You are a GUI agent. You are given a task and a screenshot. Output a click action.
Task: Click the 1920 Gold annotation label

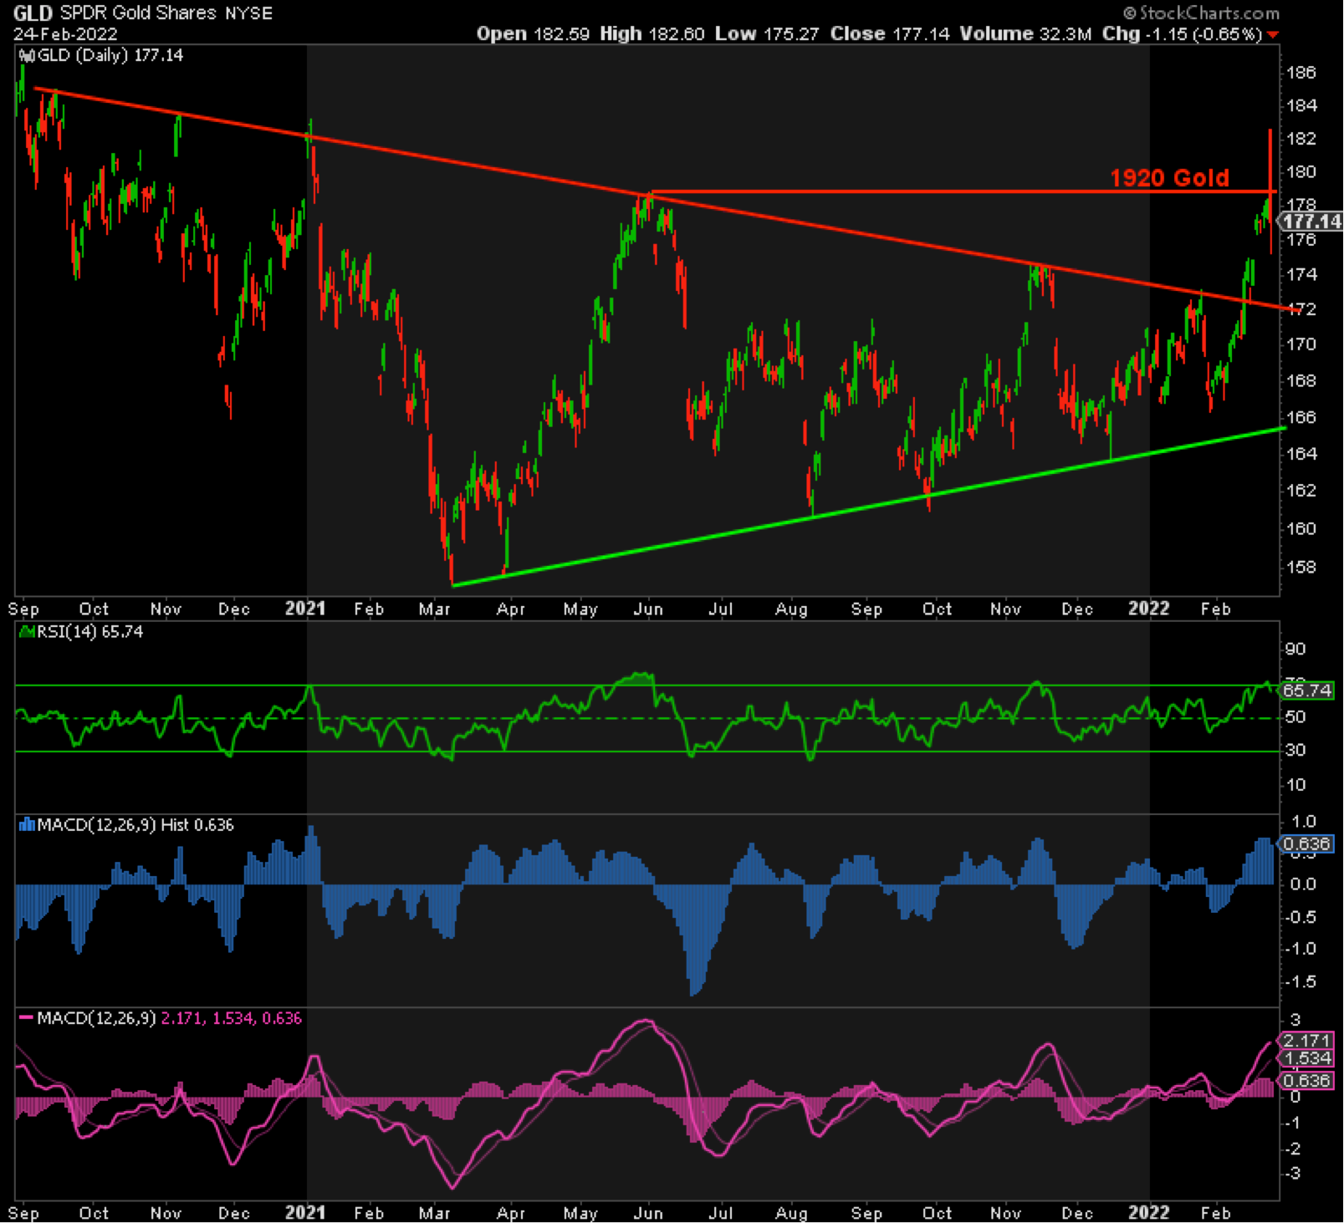[1169, 177]
